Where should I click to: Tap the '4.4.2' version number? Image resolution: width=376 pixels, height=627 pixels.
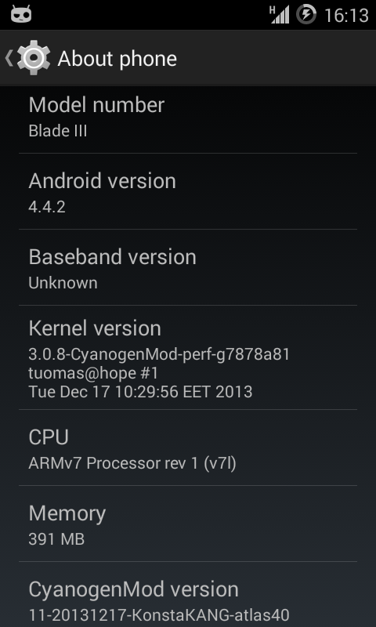[47, 207]
